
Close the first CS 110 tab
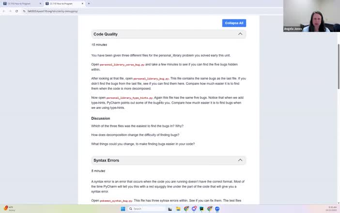click(x=40, y=4)
